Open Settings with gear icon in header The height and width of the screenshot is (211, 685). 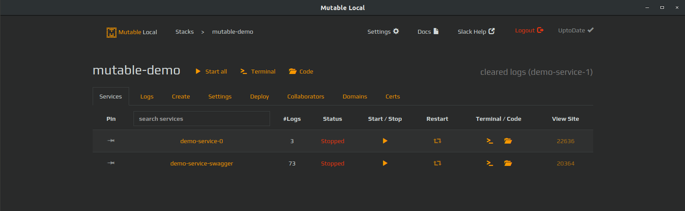click(x=383, y=32)
